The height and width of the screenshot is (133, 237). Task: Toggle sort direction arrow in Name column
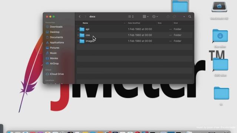point(124,23)
